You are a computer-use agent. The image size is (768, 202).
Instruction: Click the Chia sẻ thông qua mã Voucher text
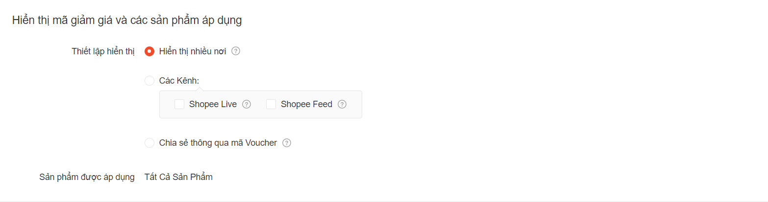(x=218, y=143)
